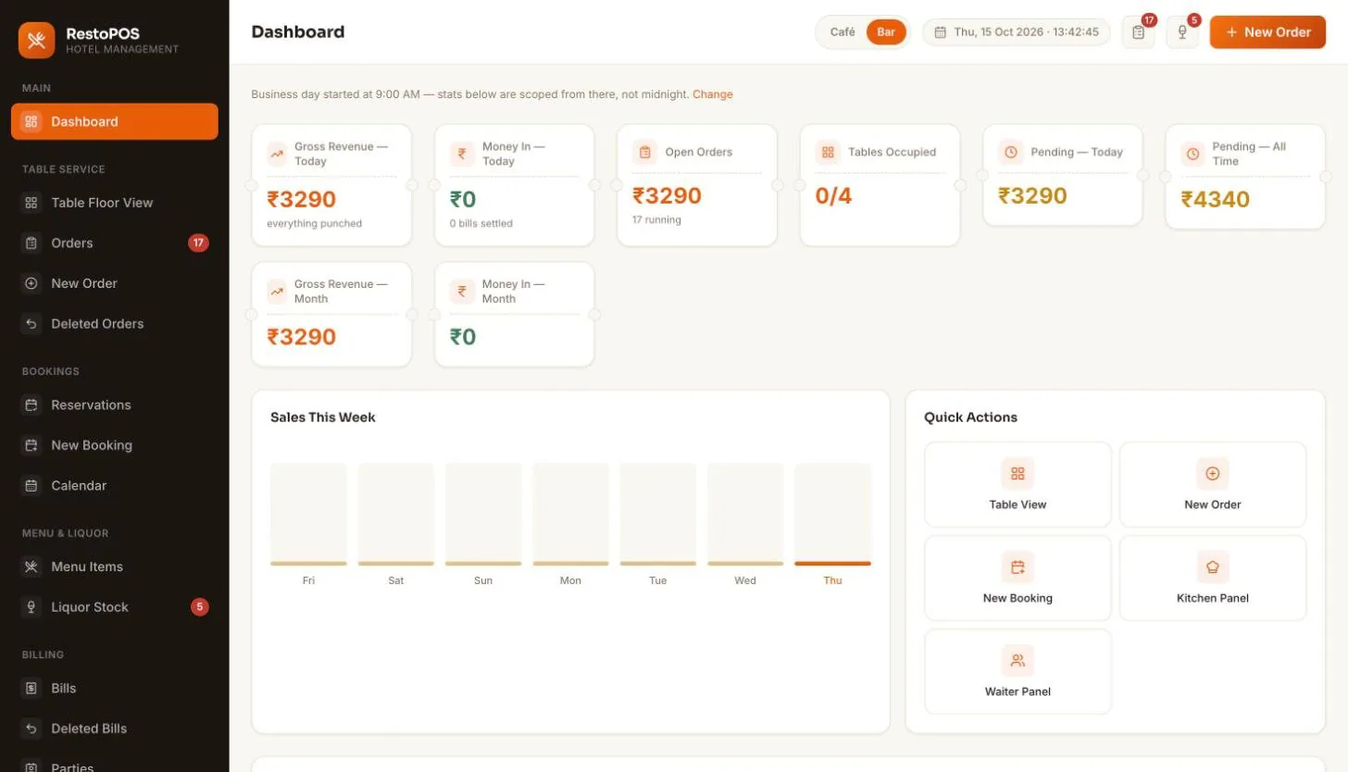Click the Gross Revenue Month trend icon
Viewport: 1348px width, 772px height.
277,292
